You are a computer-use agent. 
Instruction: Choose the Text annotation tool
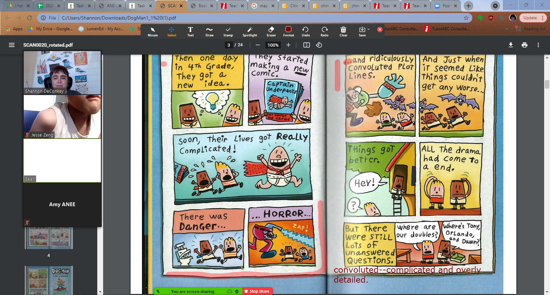point(190,32)
